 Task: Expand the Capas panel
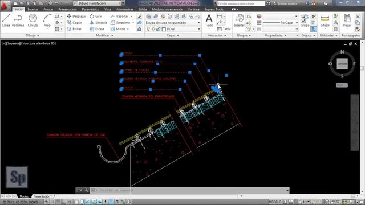(173, 35)
